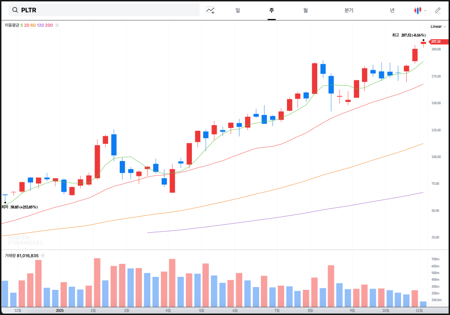Select the pencil drawing tool
The image size is (450, 315).
(x=437, y=10)
